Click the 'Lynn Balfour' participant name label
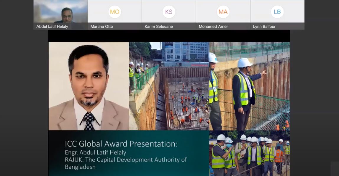The image size is (339, 176). [264, 26]
